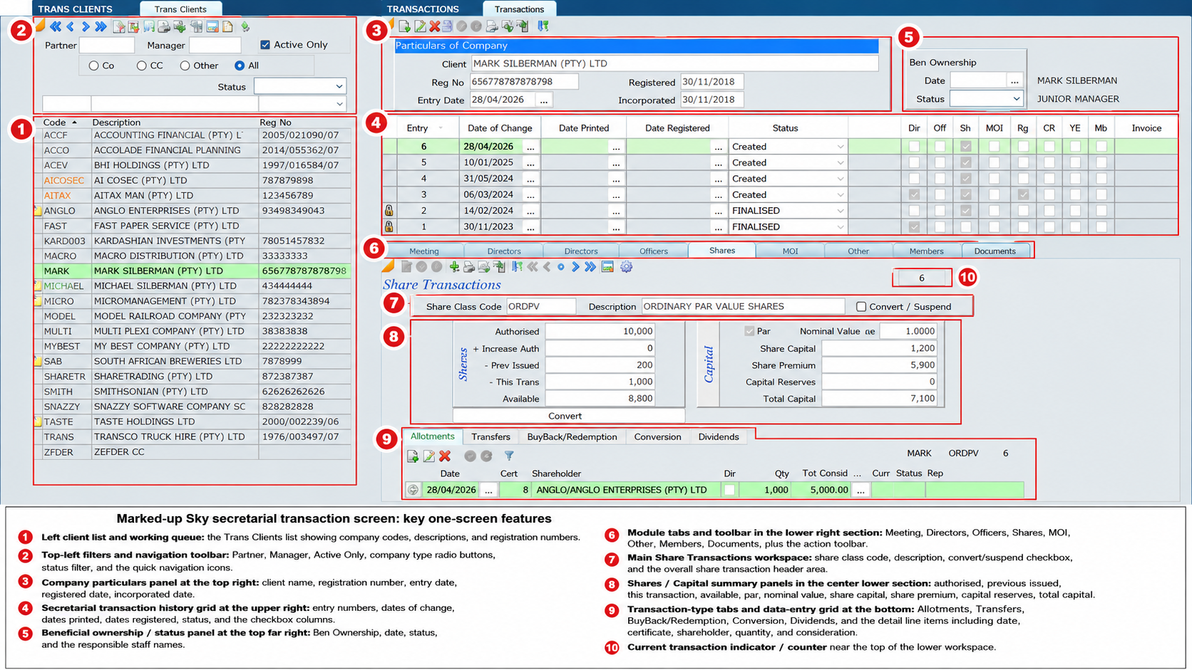
Task: Open the Entry Date picker ellipsis button
Action: point(544,100)
